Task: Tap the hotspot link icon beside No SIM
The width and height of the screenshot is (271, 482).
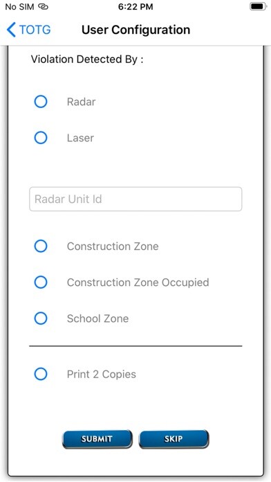Action: [44, 7]
